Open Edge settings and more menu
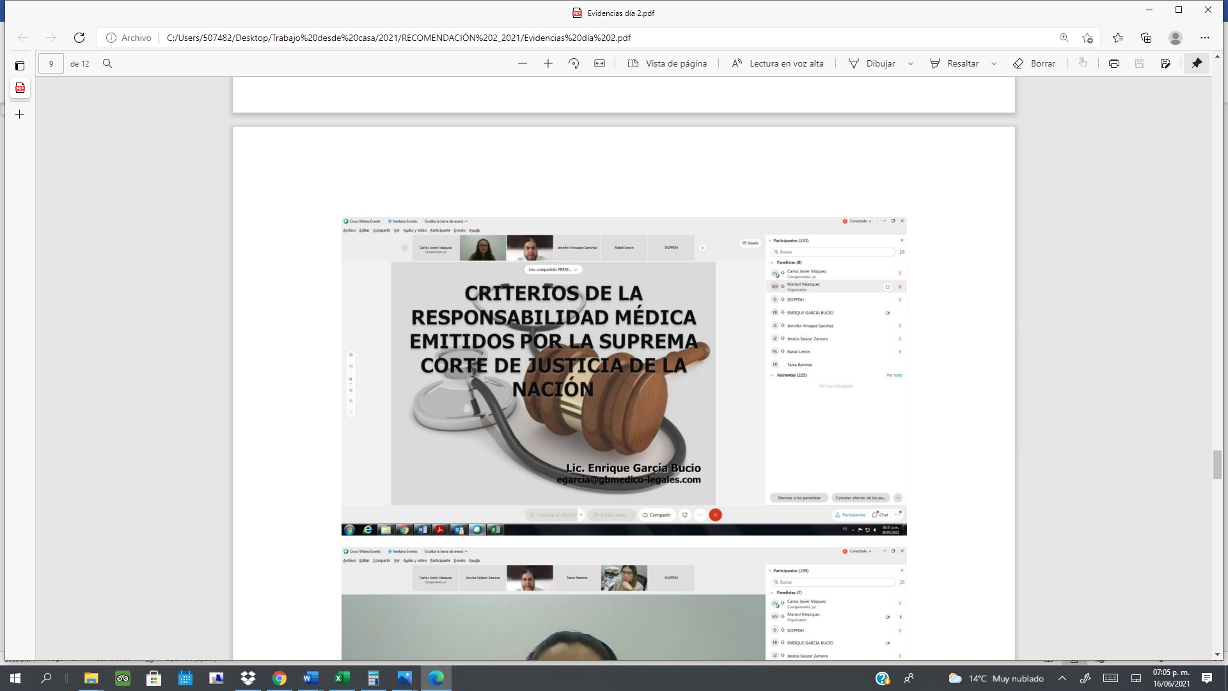This screenshot has height=691, width=1228. 1205,38
